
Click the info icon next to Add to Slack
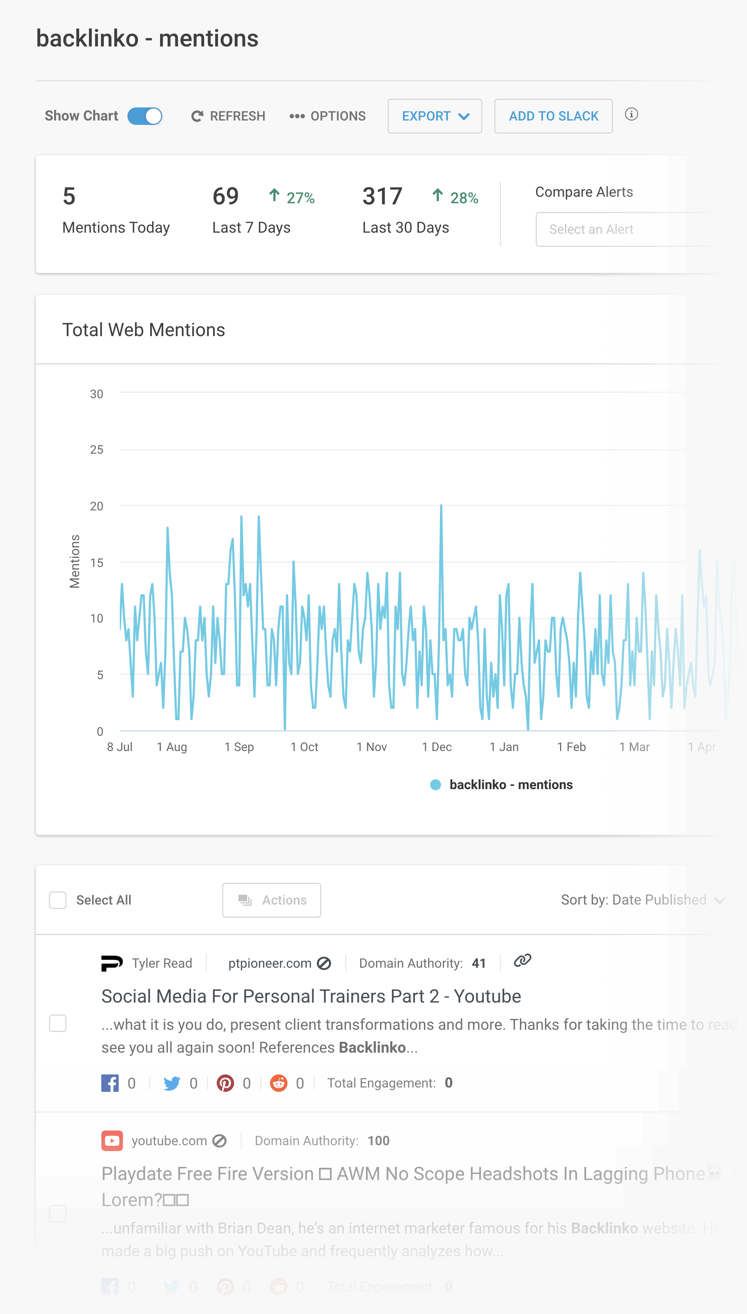(x=632, y=115)
